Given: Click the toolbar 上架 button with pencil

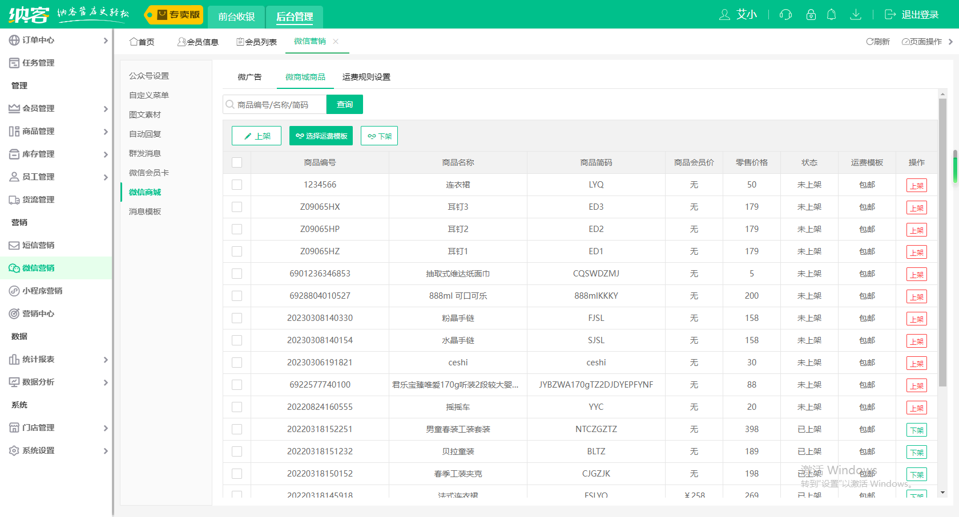Looking at the screenshot, I should (256, 136).
